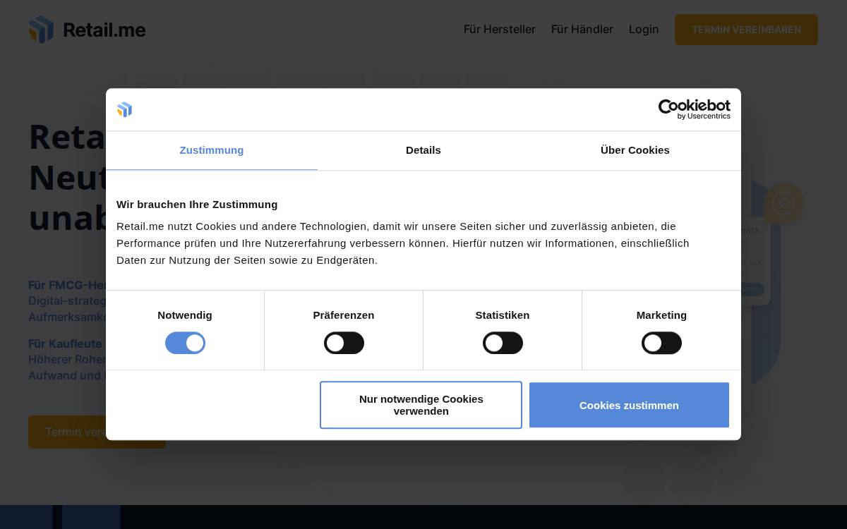
Task: Open the Für Hersteller menu item
Action: click(x=500, y=30)
